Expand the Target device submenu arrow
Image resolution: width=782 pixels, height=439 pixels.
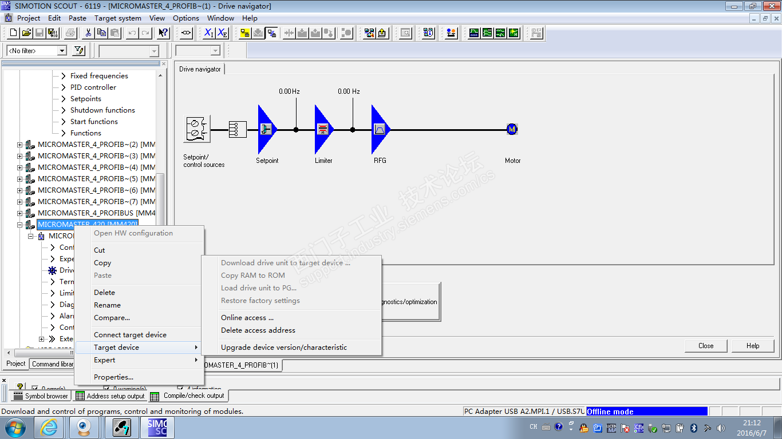pos(196,348)
